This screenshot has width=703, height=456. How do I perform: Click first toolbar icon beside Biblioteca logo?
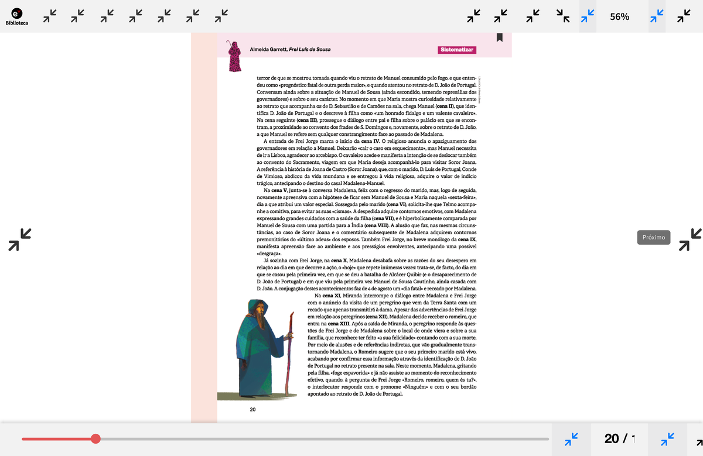pyautogui.click(x=50, y=16)
